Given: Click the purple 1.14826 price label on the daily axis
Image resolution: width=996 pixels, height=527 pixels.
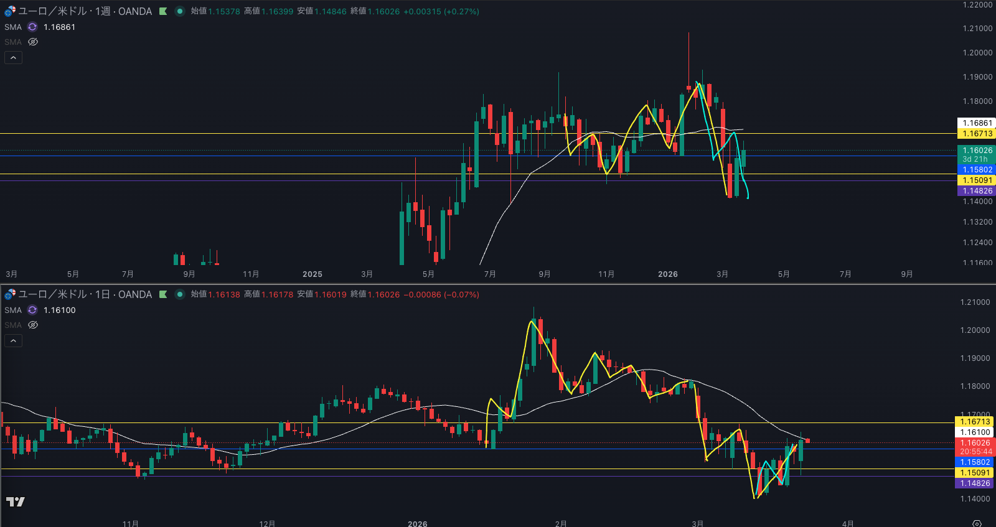Looking at the screenshot, I should 974,483.
